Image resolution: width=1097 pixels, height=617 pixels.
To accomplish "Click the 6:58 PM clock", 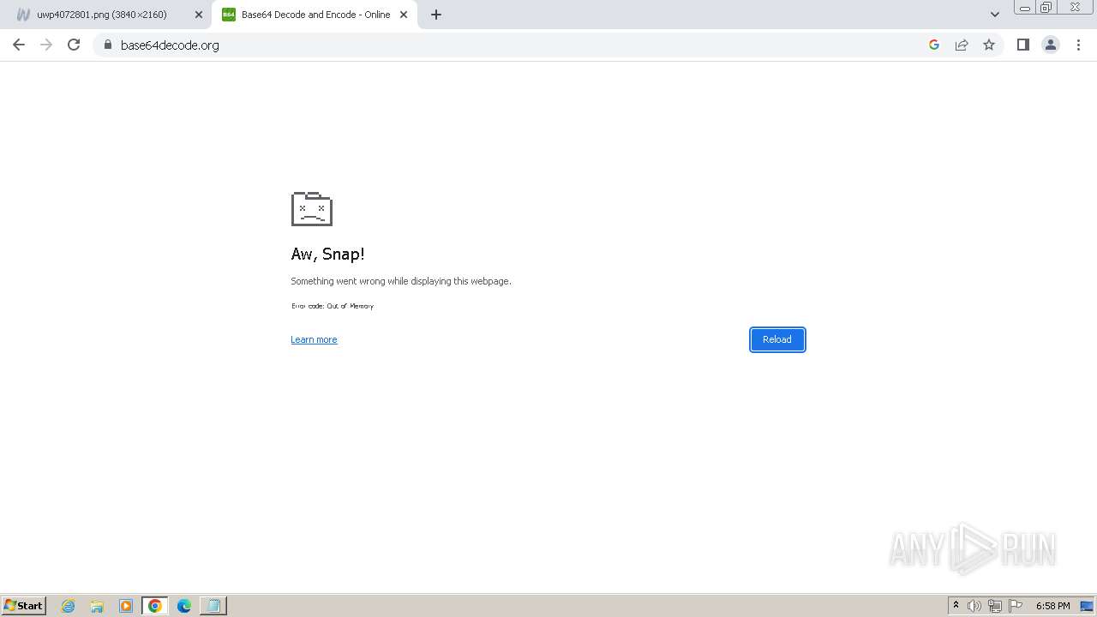I will coord(1052,606).
